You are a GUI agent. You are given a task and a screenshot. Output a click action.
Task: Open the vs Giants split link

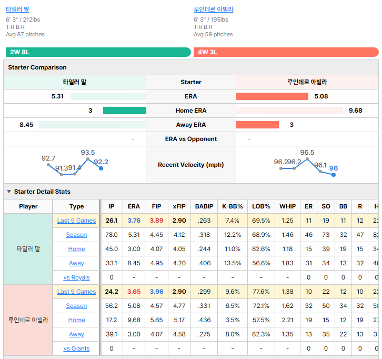(x=76, y=348)
